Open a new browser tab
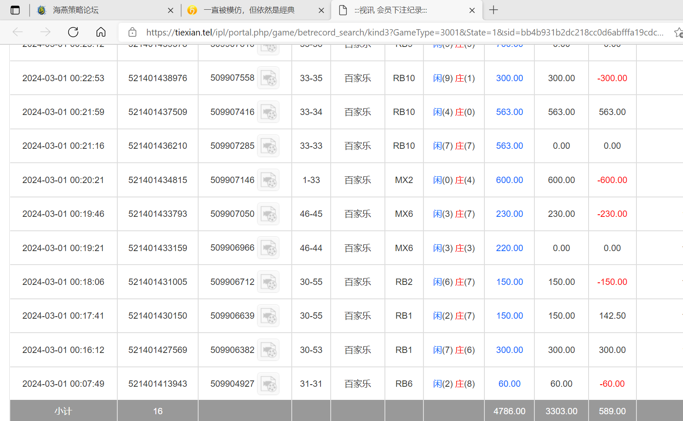 [x=493, y=10]
